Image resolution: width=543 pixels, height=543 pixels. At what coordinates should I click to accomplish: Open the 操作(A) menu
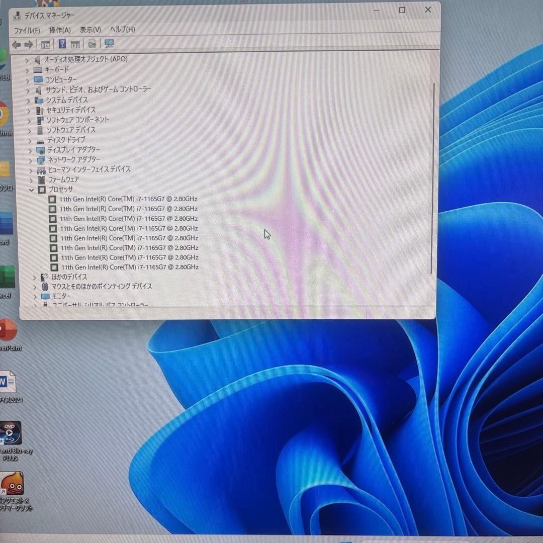pos(60,30)
